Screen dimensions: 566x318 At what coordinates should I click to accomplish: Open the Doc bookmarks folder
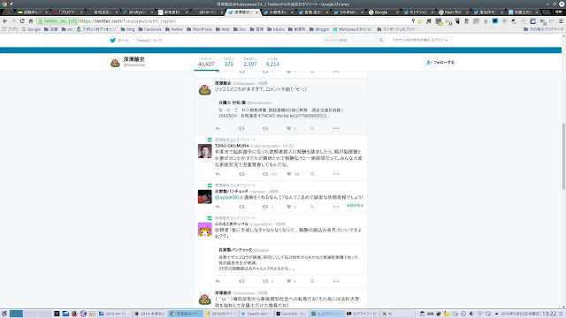point(240,29)
